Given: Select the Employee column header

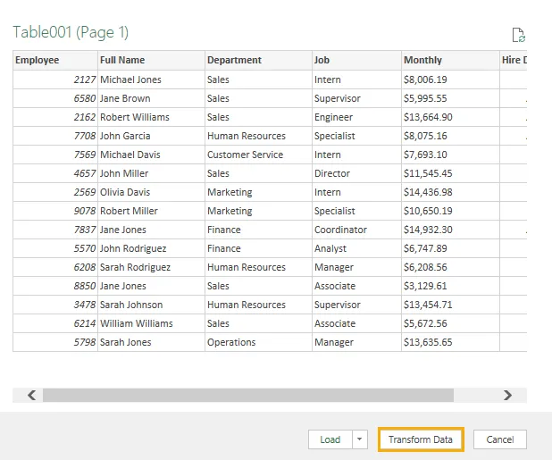Looking at the screenshot, I should pos(55,60).
